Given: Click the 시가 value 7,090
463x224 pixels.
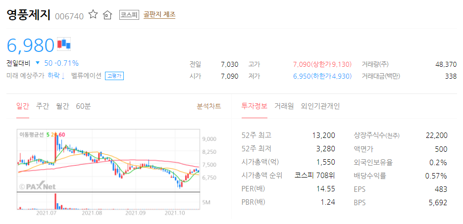Looking at the screenshot, I should click(x=229, y=76).
